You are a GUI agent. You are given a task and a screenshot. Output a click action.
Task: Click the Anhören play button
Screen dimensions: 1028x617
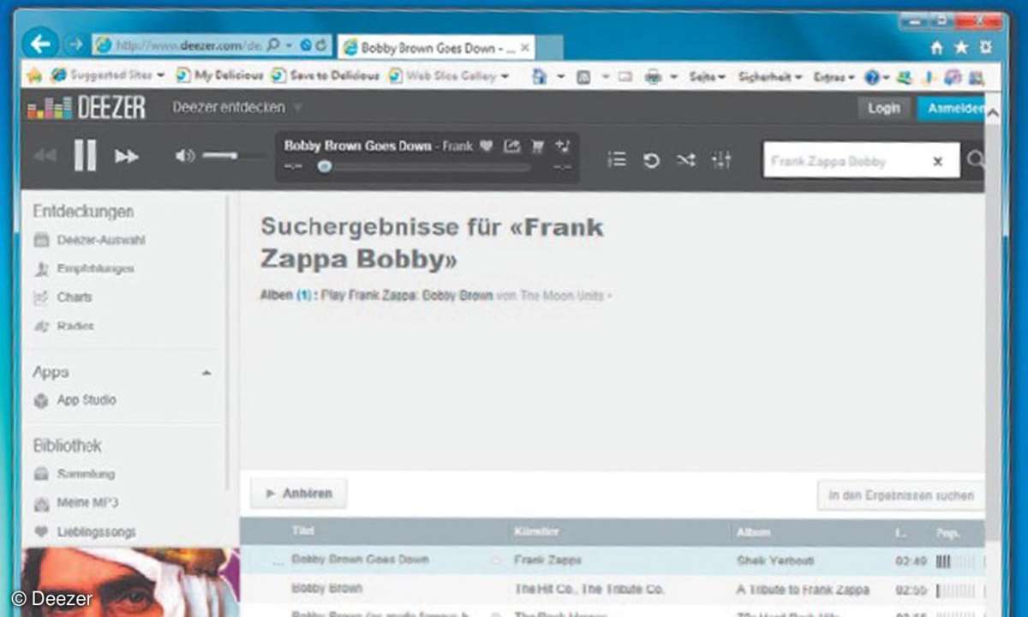click(x=298, y=494)
